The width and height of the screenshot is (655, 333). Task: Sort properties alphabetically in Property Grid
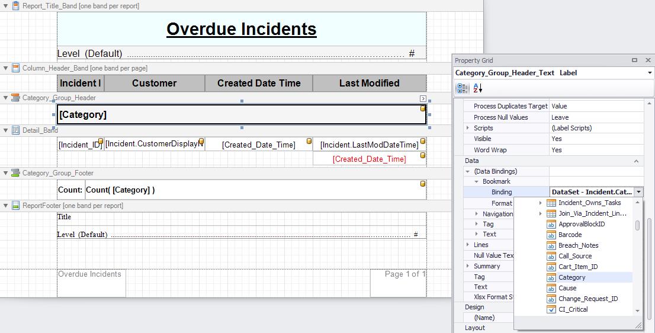(478, 88)
